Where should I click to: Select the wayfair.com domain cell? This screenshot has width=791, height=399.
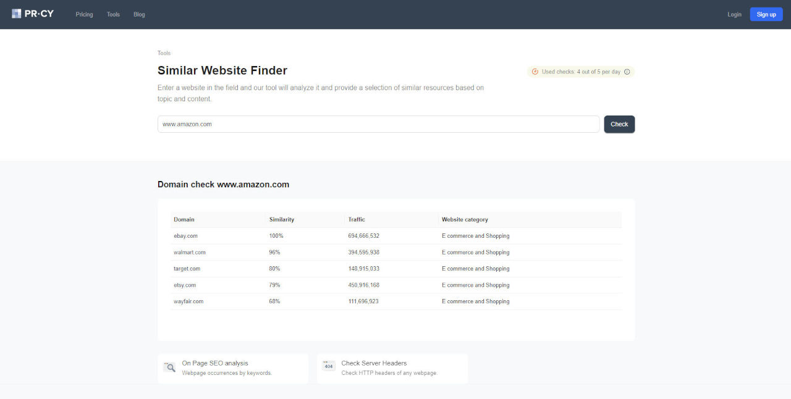(188, 301)
